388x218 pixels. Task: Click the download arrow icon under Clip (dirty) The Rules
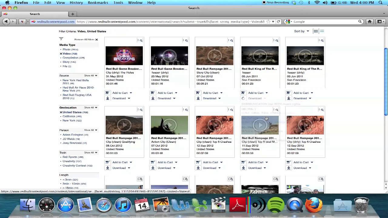[x=108, y=98]
